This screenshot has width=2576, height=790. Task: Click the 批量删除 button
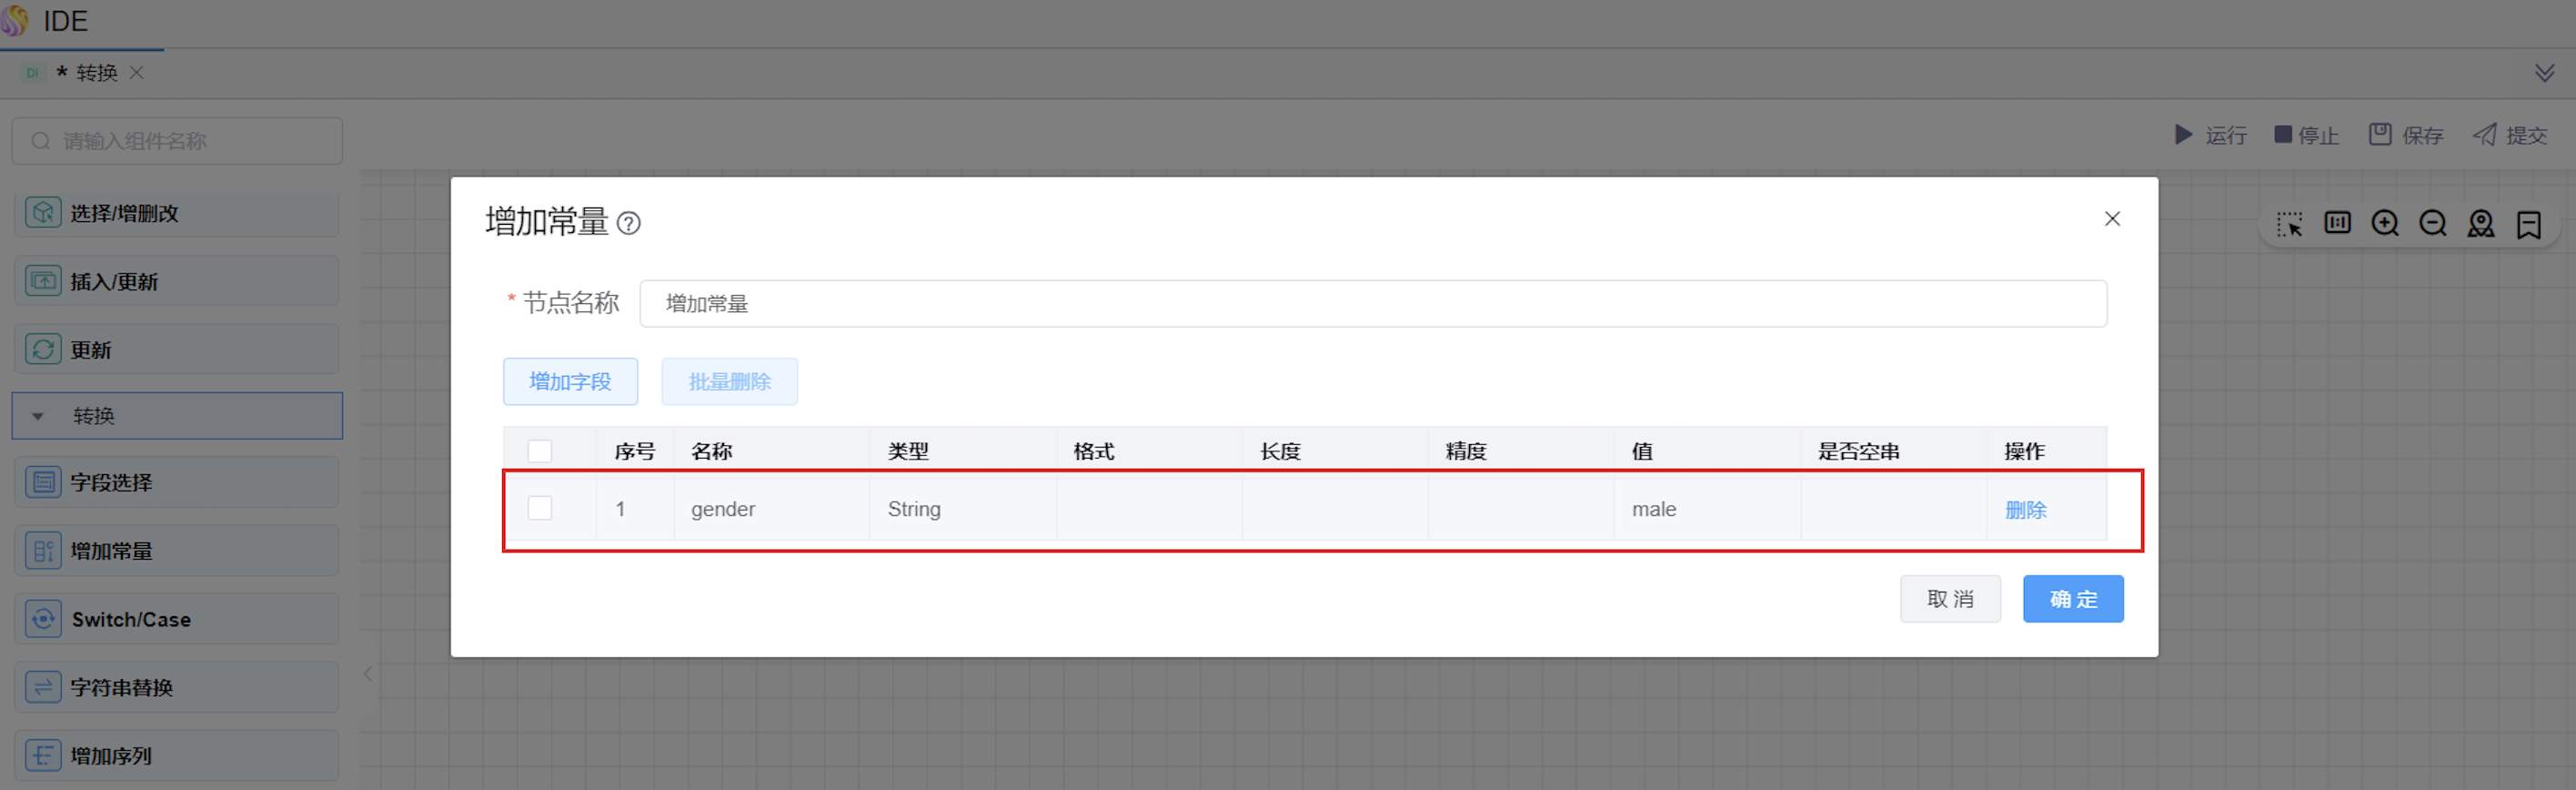coord(729,381)
